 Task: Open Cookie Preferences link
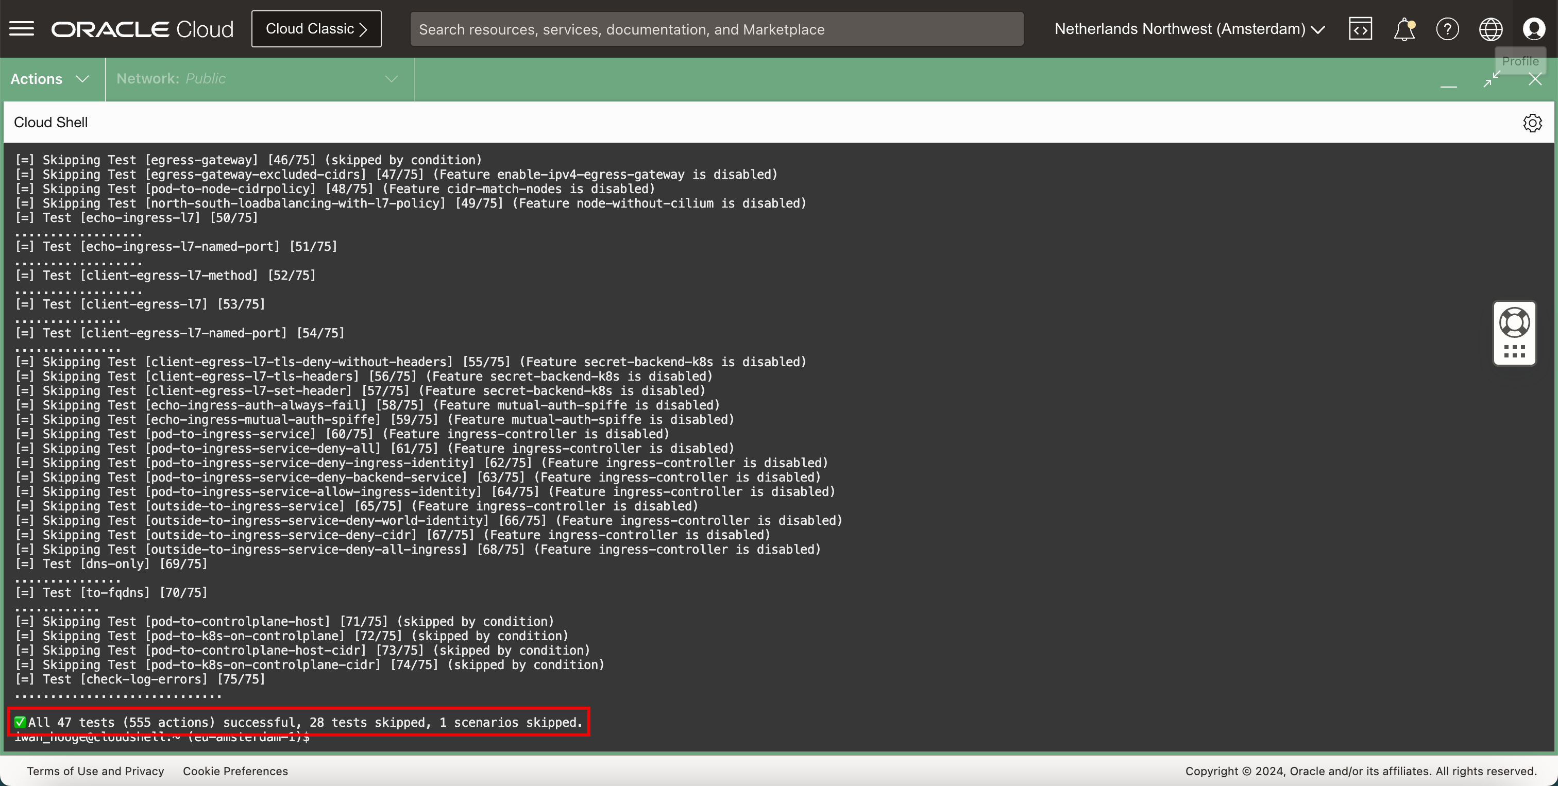235,771
